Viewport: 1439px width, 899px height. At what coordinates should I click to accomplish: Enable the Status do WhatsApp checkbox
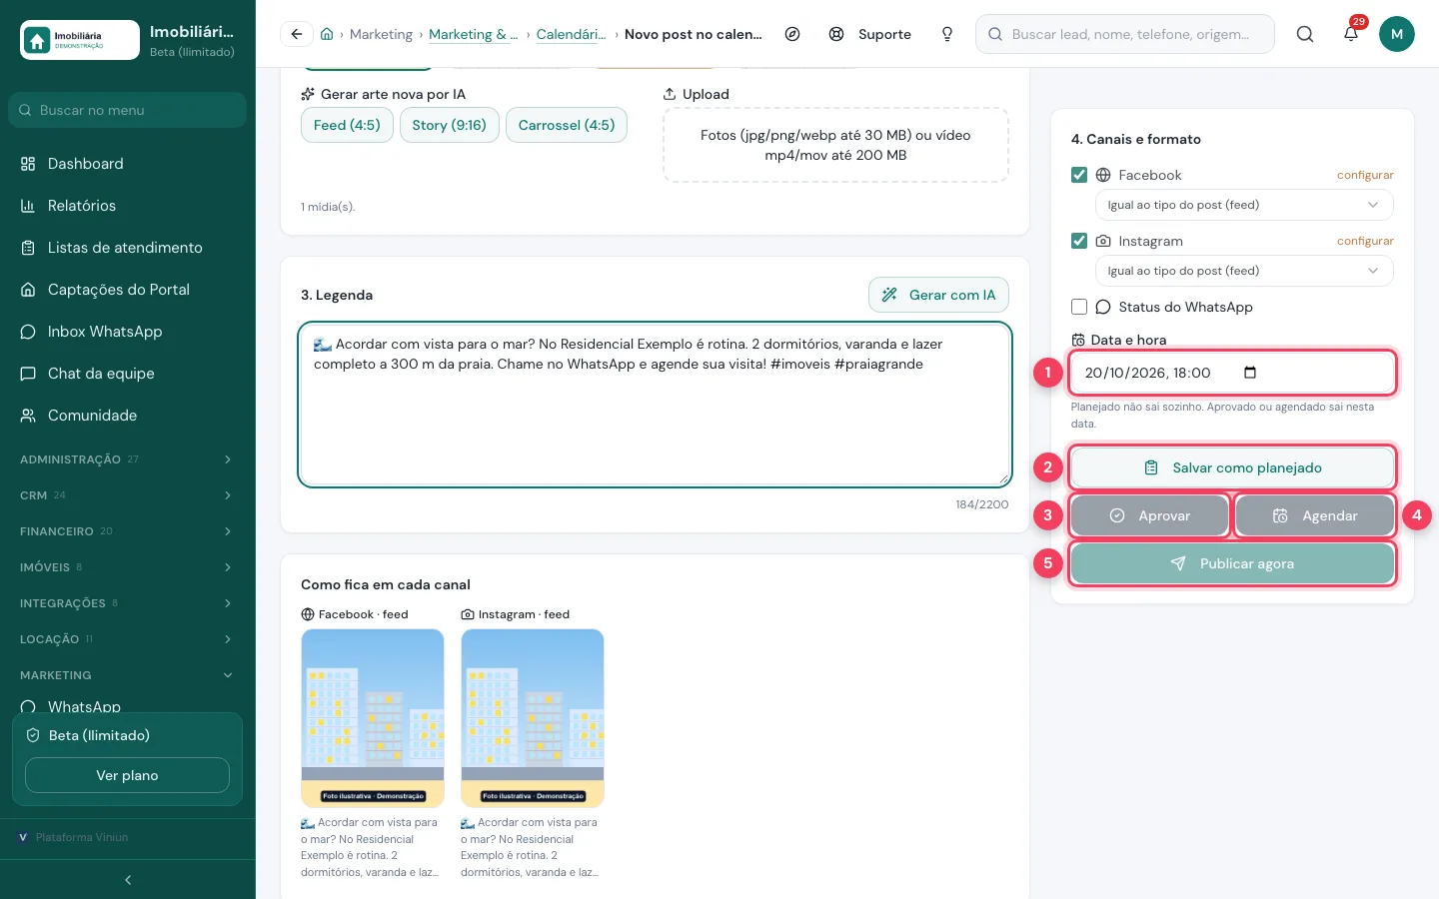coord(1079,307)
